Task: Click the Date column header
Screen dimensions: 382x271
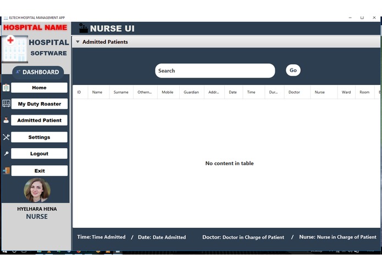Action: [x=232, y=92]
